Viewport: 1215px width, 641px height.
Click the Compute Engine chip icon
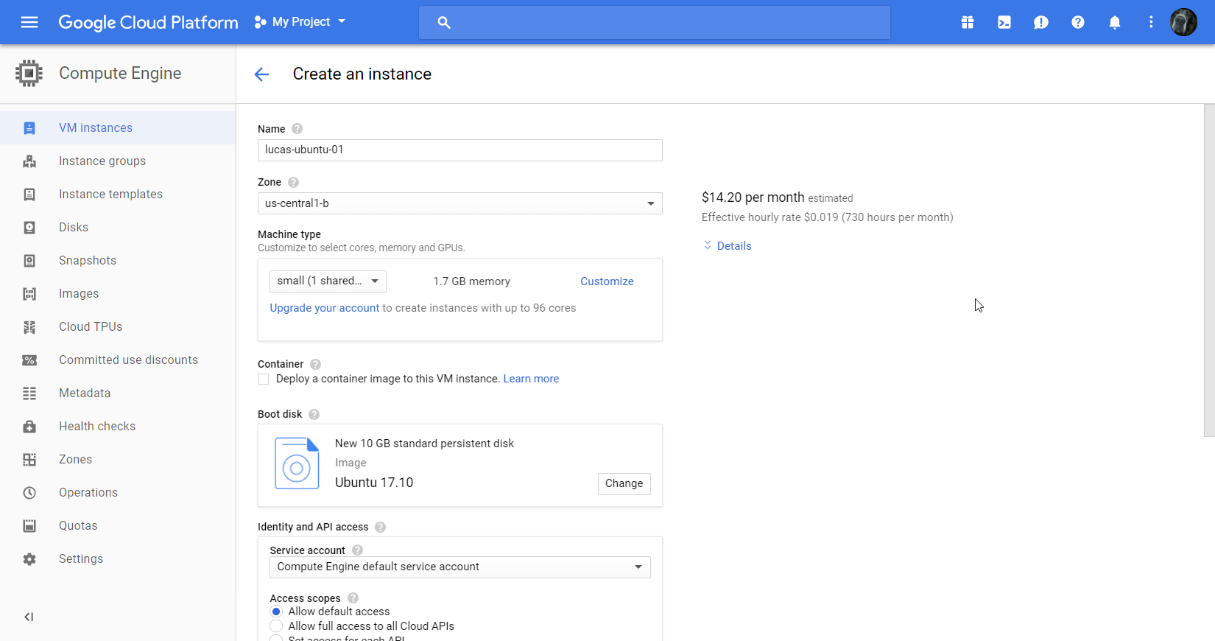pyautogui.click(x=29, y=73)
